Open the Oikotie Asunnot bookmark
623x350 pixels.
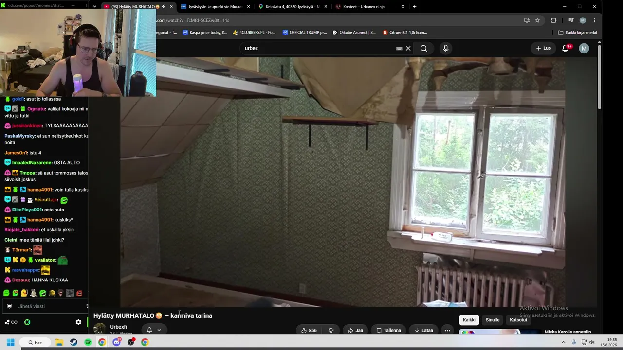tap(354, 33)
